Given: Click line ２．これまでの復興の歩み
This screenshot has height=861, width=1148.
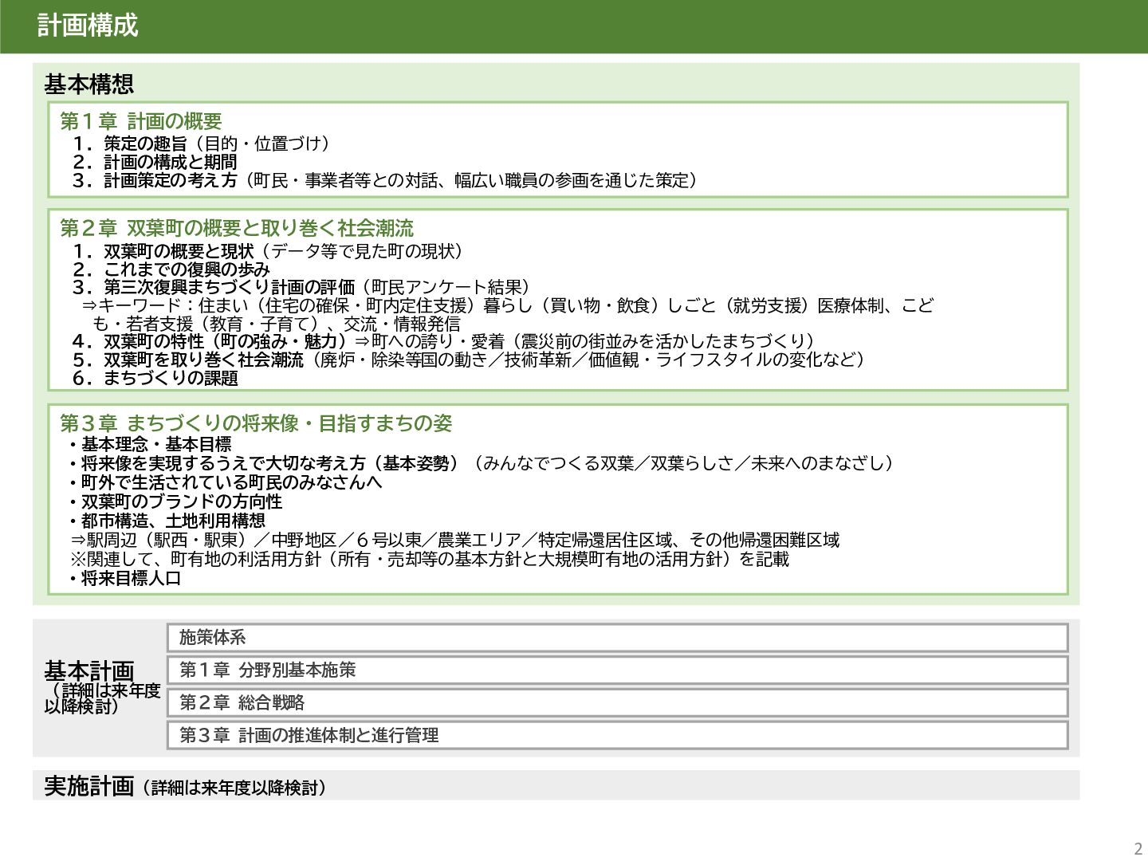Looking at the screenshot, I should 171,269.
